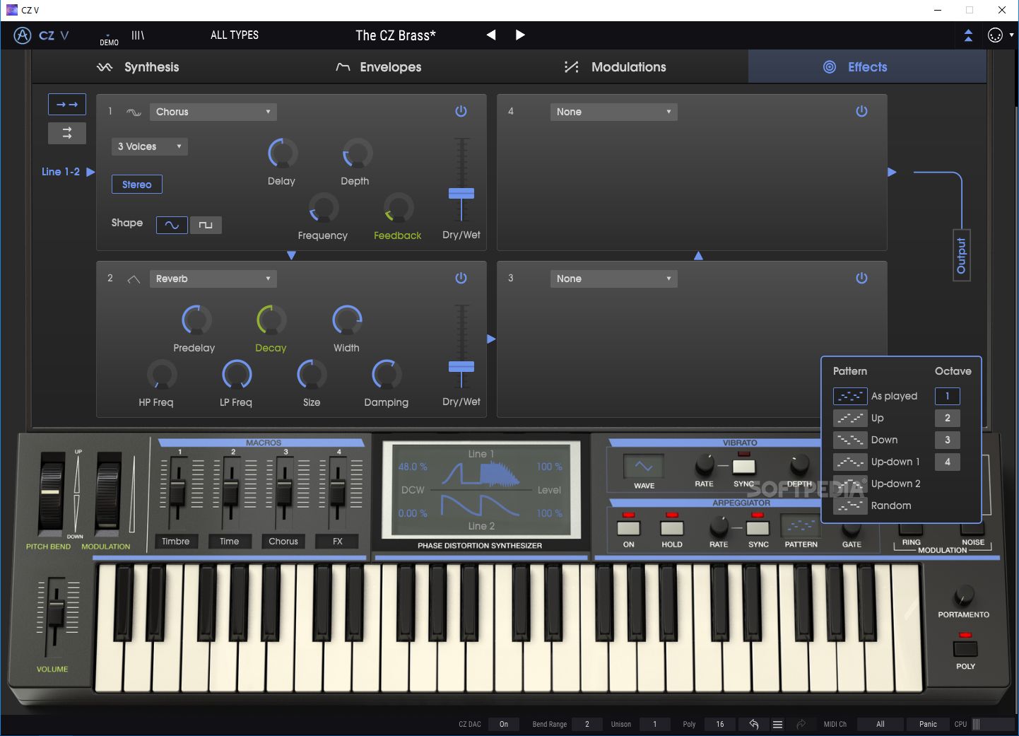
Task: Toggle the CZ DAC On button
Action: [504, 724]
